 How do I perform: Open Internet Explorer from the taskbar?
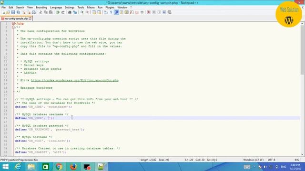click(x=18, y=167)
